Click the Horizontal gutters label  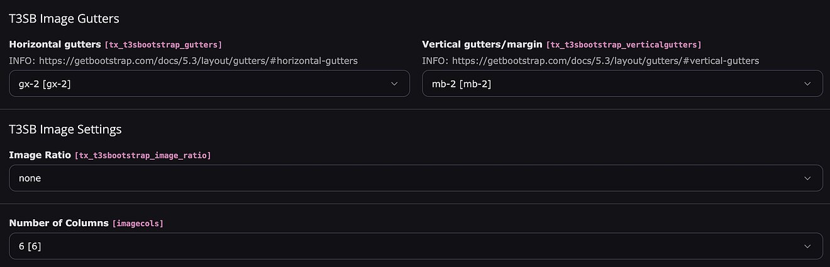point(55,45)
